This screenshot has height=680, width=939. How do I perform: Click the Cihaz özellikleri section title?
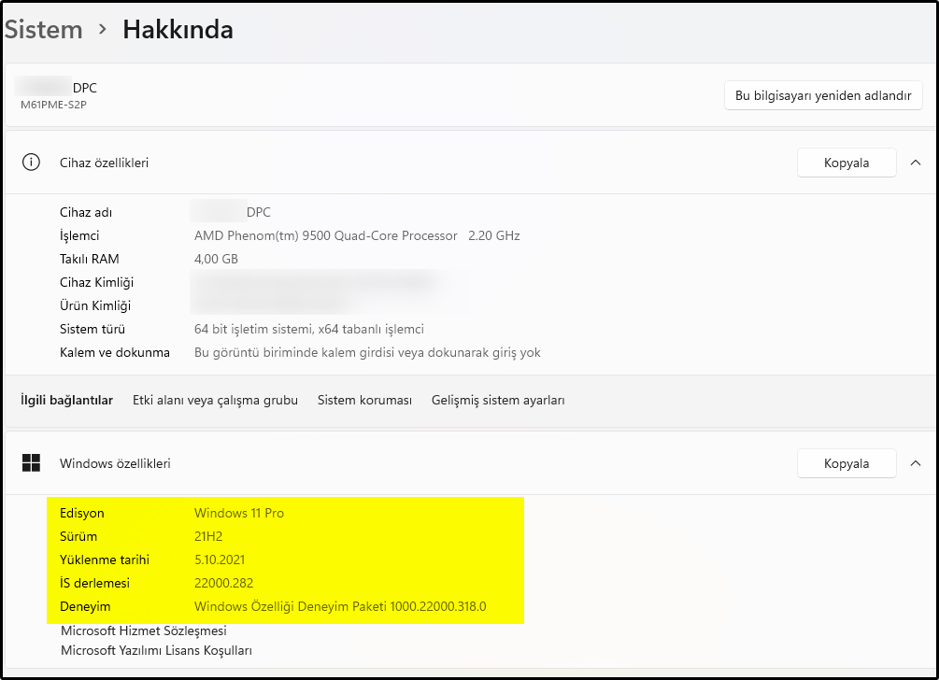point(104,163)
